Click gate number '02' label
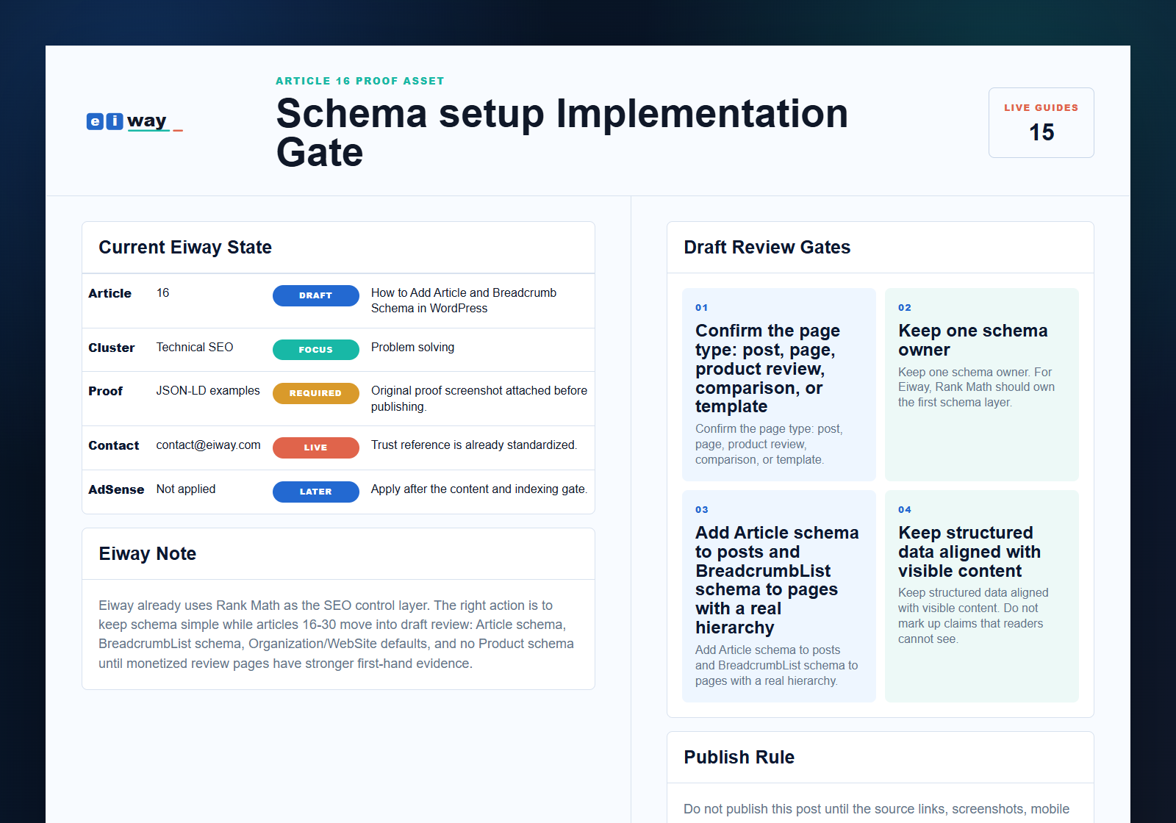1176x823 pixels. 904,308
